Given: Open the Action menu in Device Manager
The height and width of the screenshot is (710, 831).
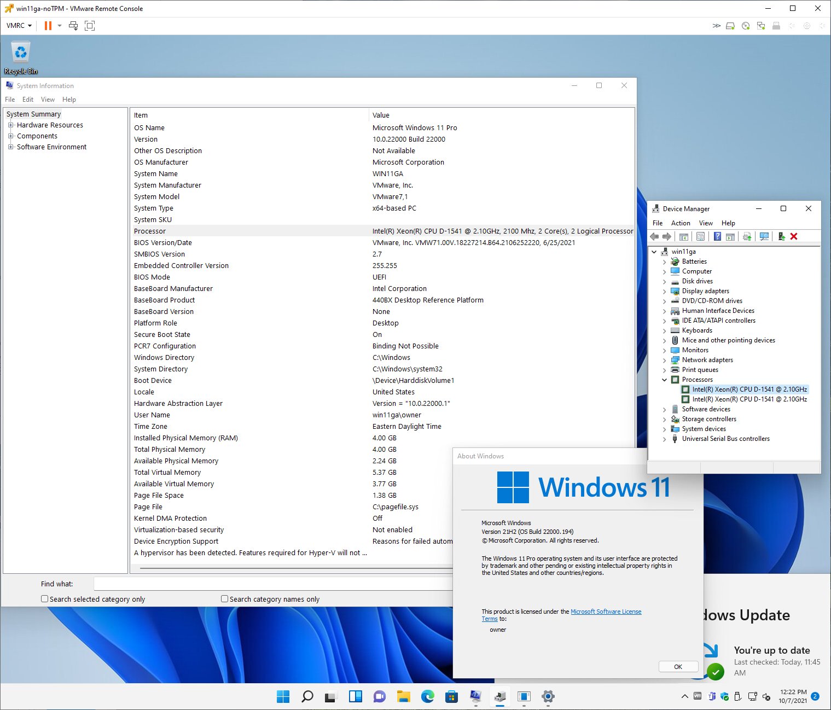Looking at the screenshot, I should (681, 223).
